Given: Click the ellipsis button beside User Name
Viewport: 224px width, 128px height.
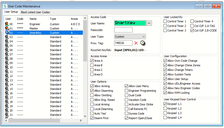Looking at the screenshot, I should pyautogui.click(x=149, y=23).
